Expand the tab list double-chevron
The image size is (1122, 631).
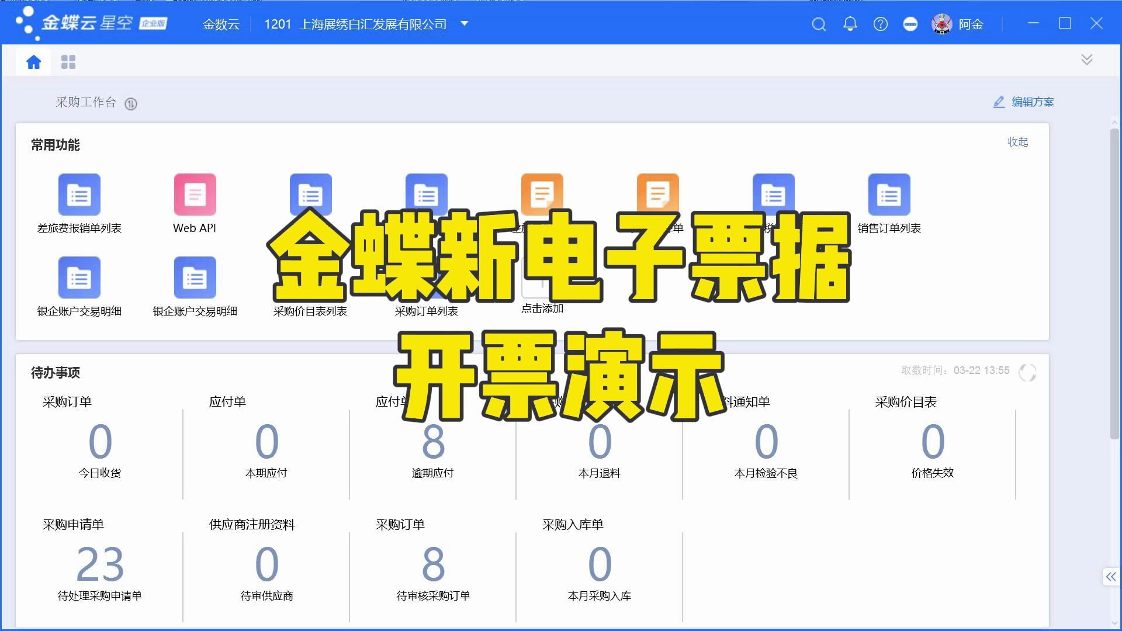pyautogui.click(x=1086, y=60)
